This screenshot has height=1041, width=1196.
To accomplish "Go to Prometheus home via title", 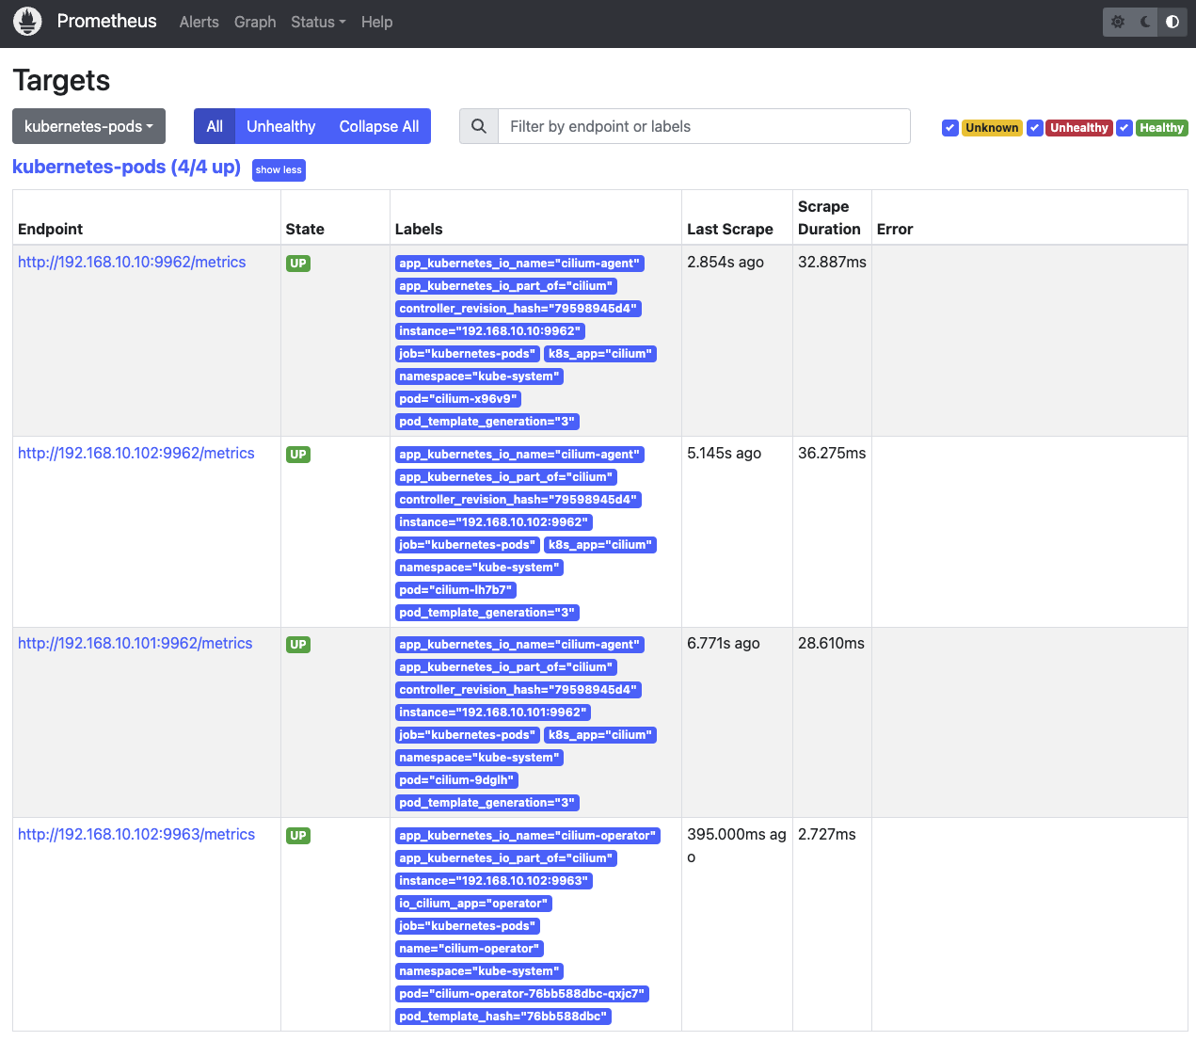I will pyautogui.click(x=106, y=21).
